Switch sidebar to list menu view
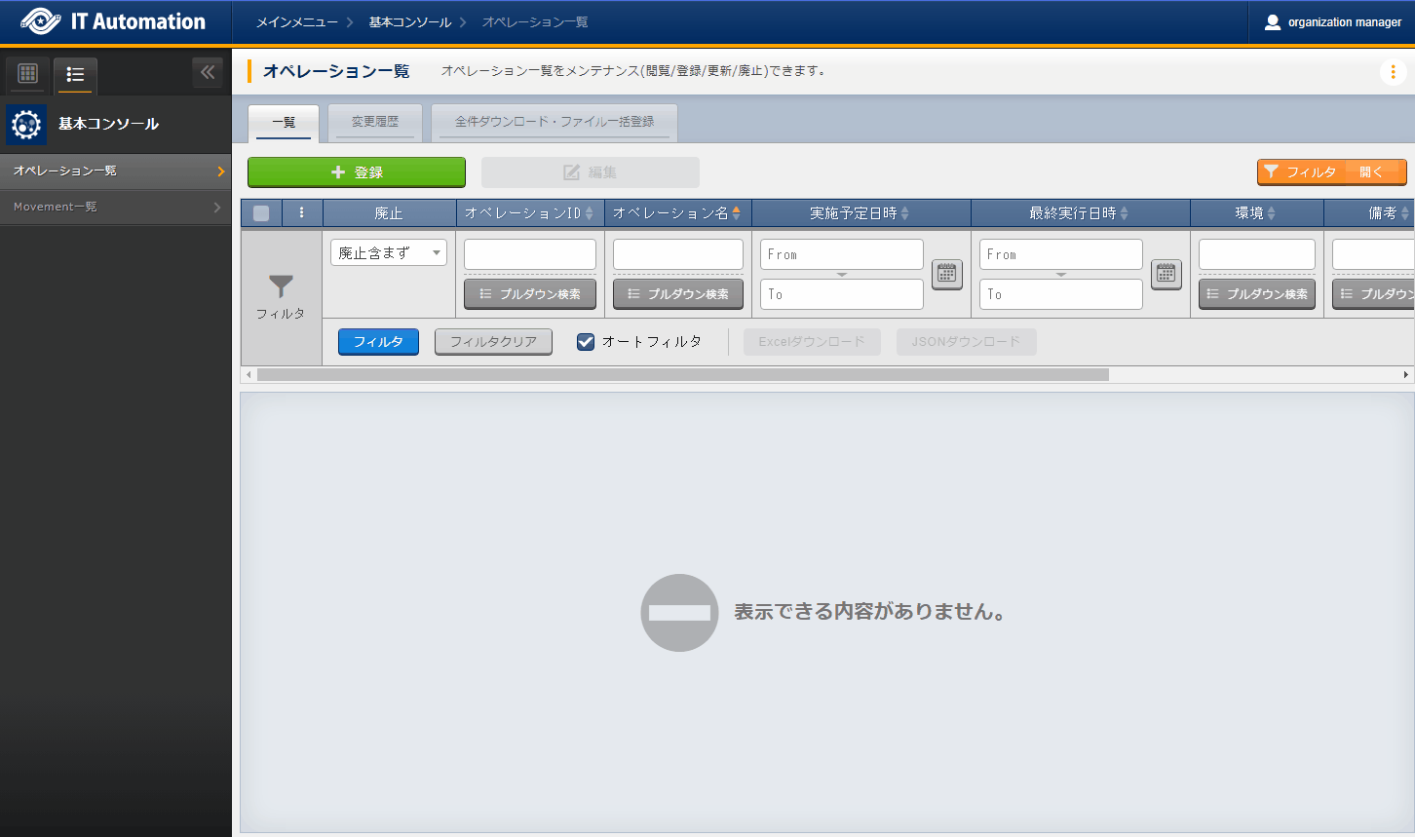This screenshot has height=837, width=1415. click(x=75, y=74)
